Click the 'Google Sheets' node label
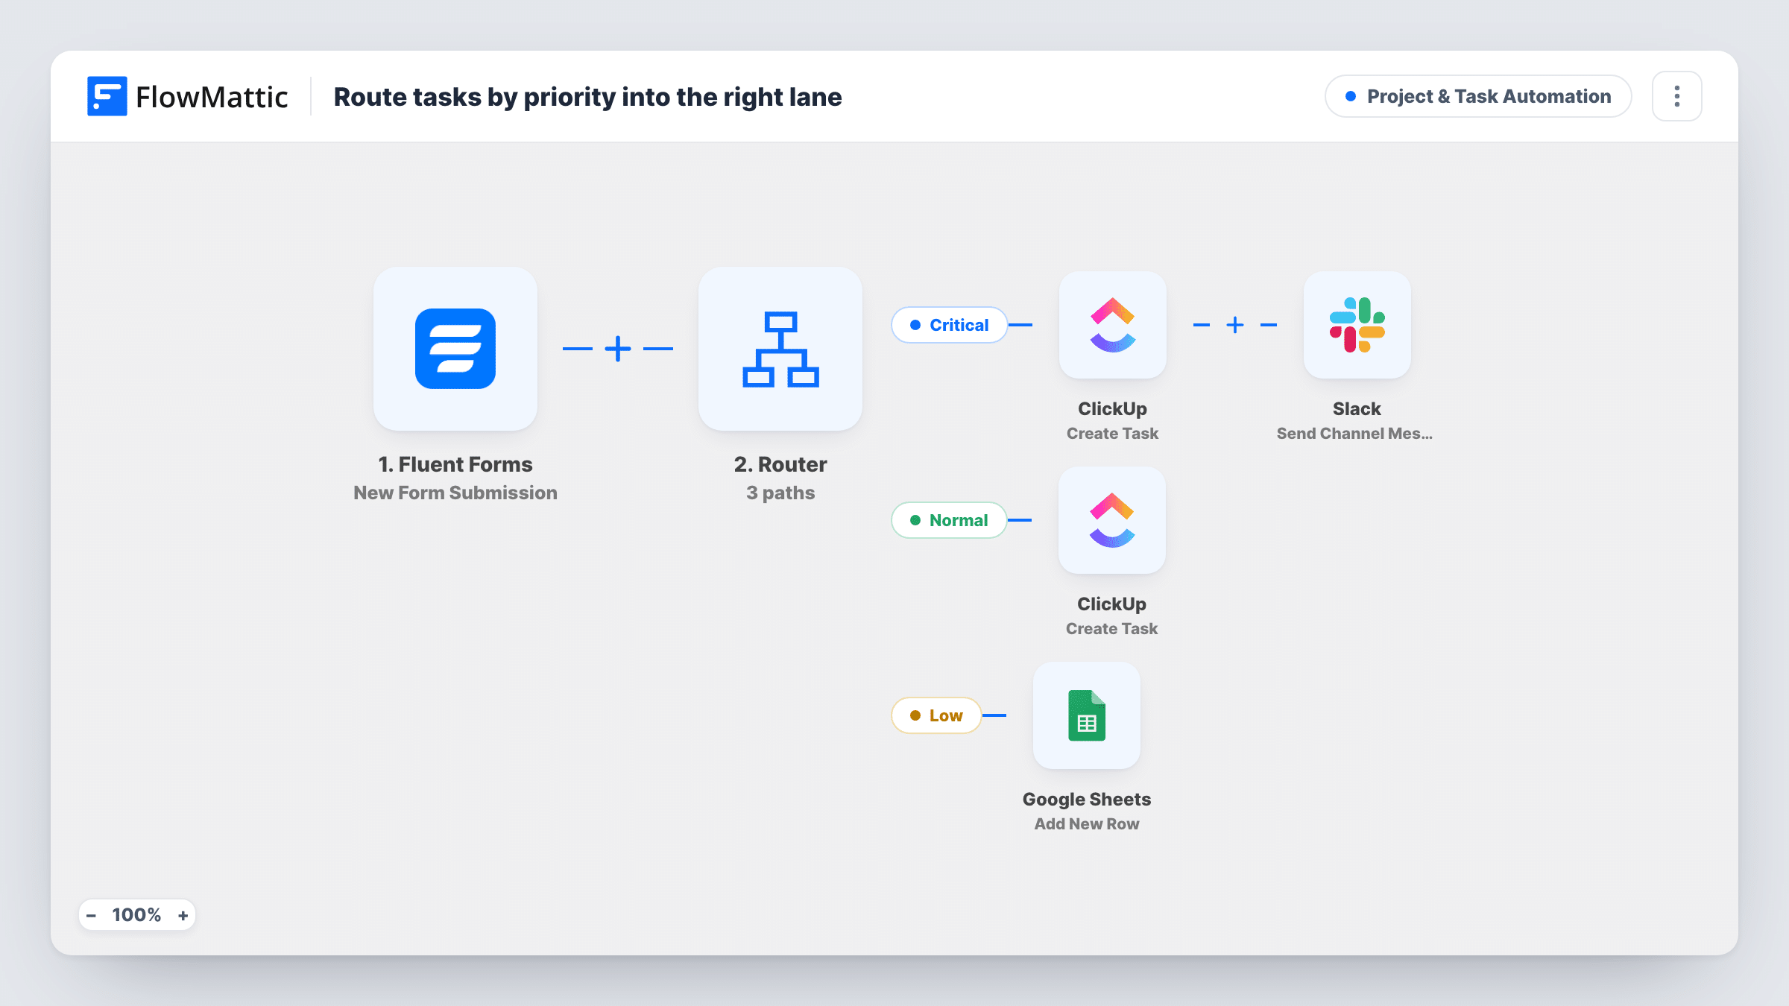 point(1087,799)
